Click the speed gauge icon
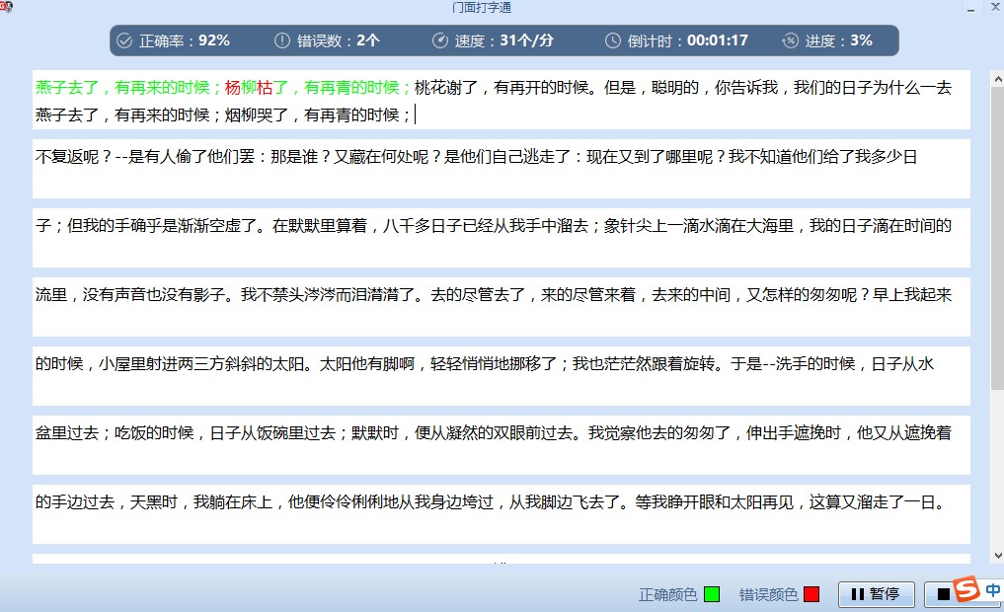Screen dimensions: 1004x612 (x=440, y=40)
